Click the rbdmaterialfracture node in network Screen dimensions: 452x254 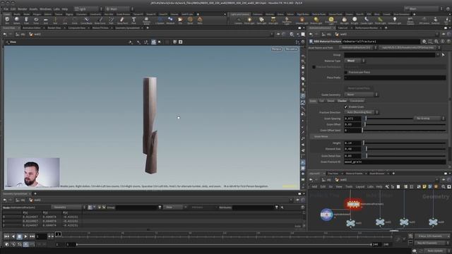pos(353,204)
